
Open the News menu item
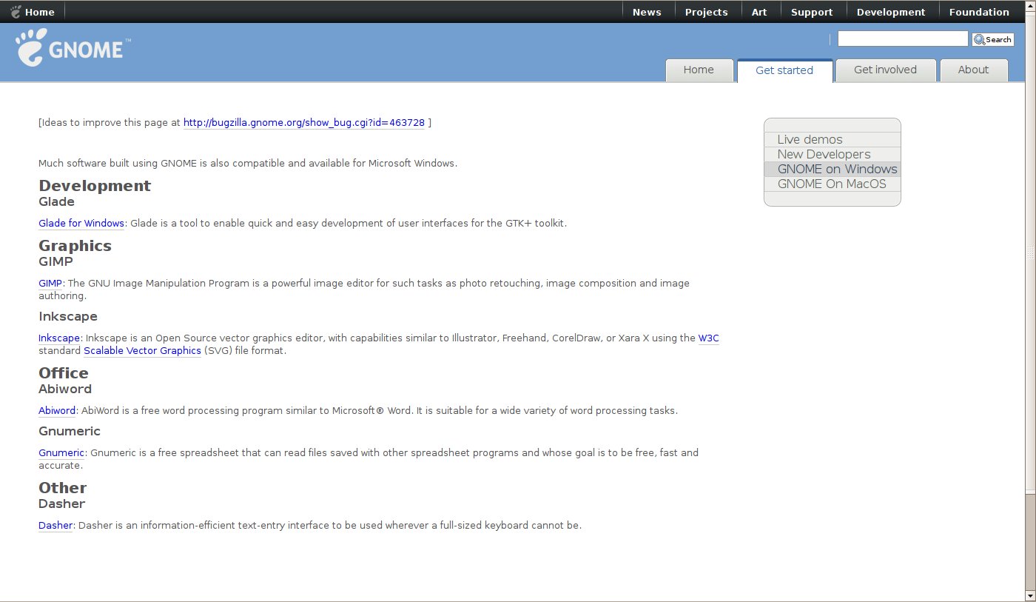[x=647, y=12]
